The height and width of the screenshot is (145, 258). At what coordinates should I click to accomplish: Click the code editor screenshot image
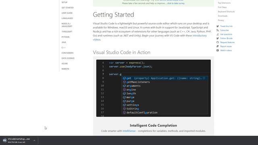[153, 88]
